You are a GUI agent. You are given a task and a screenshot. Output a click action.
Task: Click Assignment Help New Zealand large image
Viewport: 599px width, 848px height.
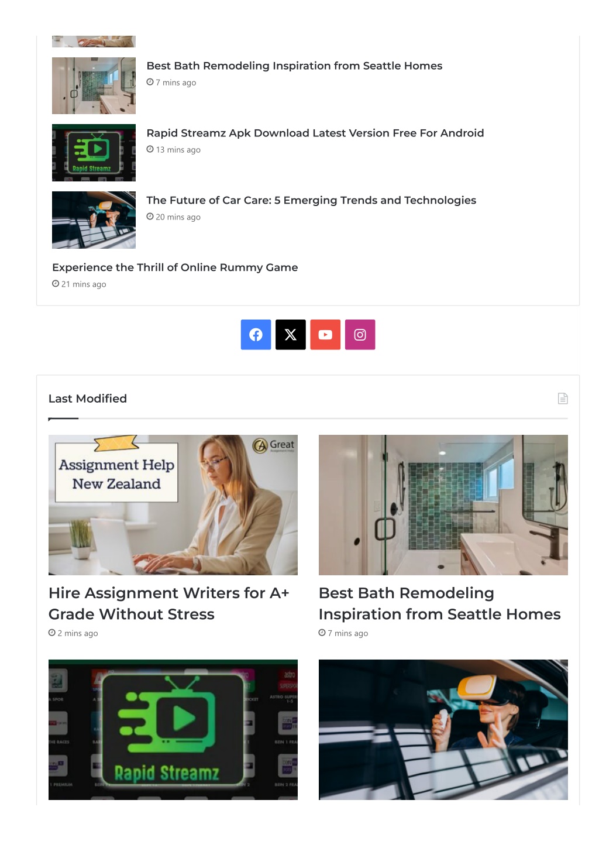pyautogui.click(x=173, y=505)
